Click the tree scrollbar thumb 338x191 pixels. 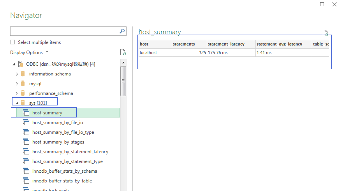click(x=123, y=81)
